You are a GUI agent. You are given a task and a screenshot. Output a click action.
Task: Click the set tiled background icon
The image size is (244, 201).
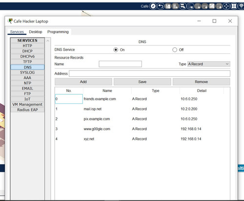click(x=212, y=6)
